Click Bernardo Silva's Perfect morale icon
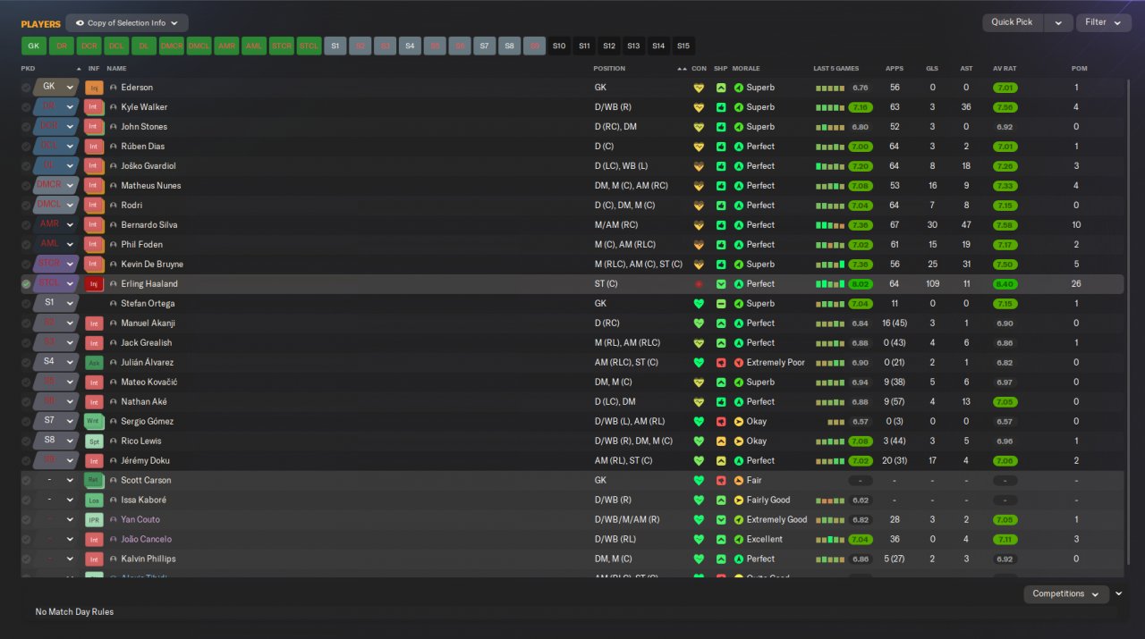 (739, 225)
